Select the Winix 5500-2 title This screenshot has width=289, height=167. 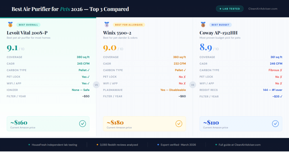coord(117,33)
